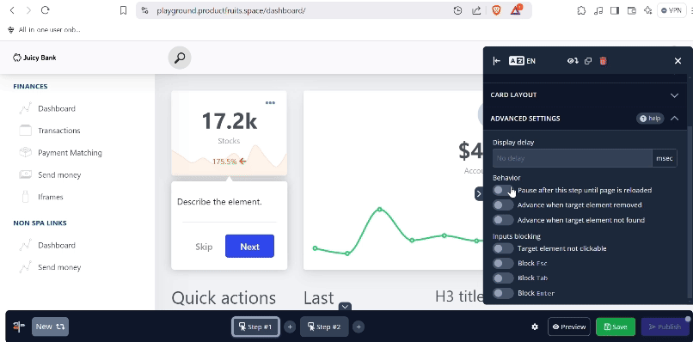The image size is (693, 342).
Task: Toggle Pause after this step until reload
Action: (x=503, y=190)
